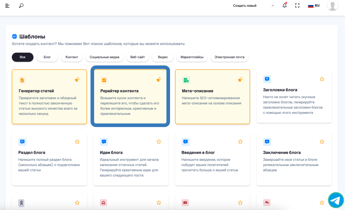Favorite Идеи блога with star

(x=159, y=142)
